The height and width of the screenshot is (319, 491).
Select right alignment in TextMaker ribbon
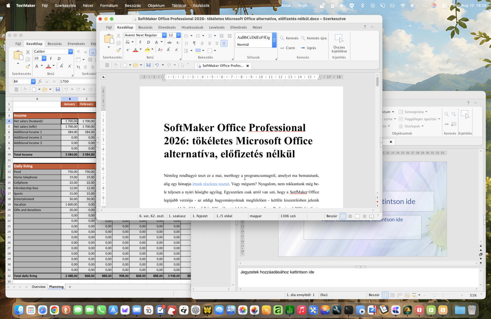(x=217, y=43)
